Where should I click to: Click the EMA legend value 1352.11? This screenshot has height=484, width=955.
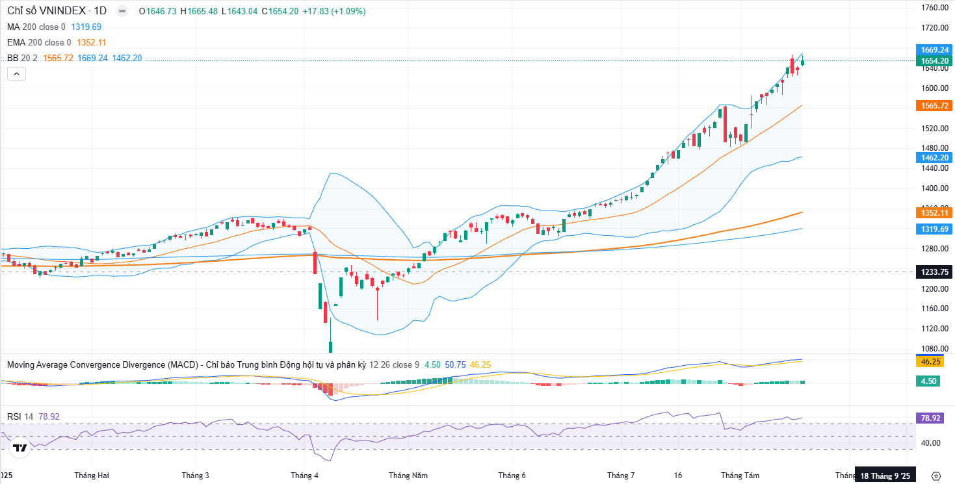click(92, 42)
